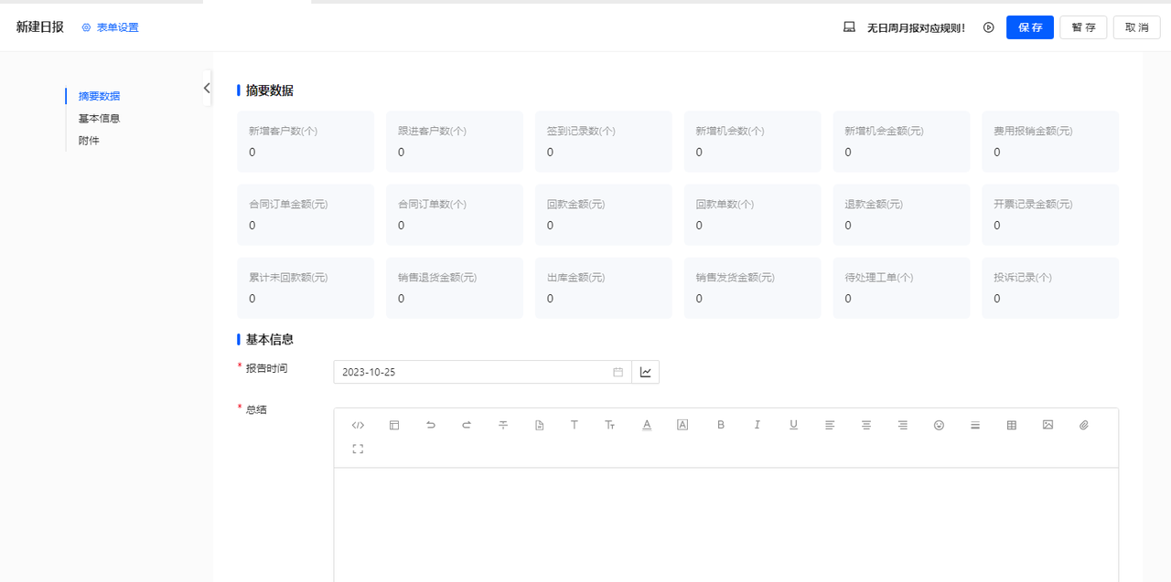Undo last edit in summary editor

coord(431,425)
